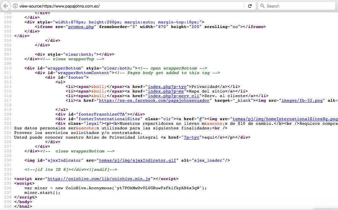Click the 'Privacidad' link text on line 214
338x210 pixels.
tap(204, 87)
